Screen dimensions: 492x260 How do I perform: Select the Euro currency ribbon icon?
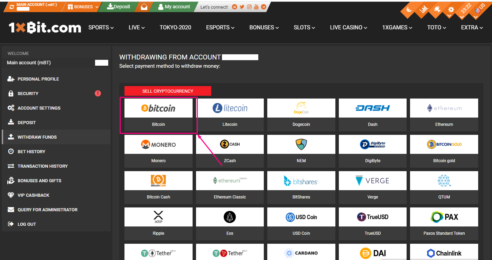click(x=409, y=10)
